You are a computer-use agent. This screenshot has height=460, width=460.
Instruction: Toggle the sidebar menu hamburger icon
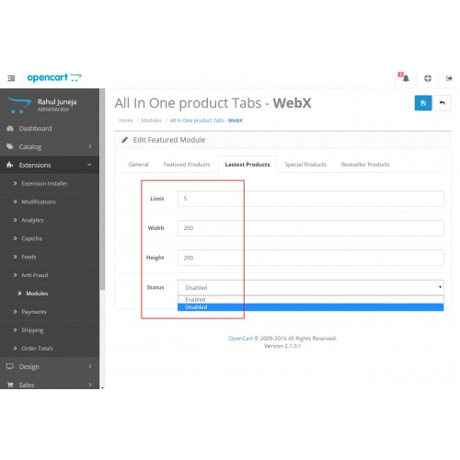pos(11,78)
